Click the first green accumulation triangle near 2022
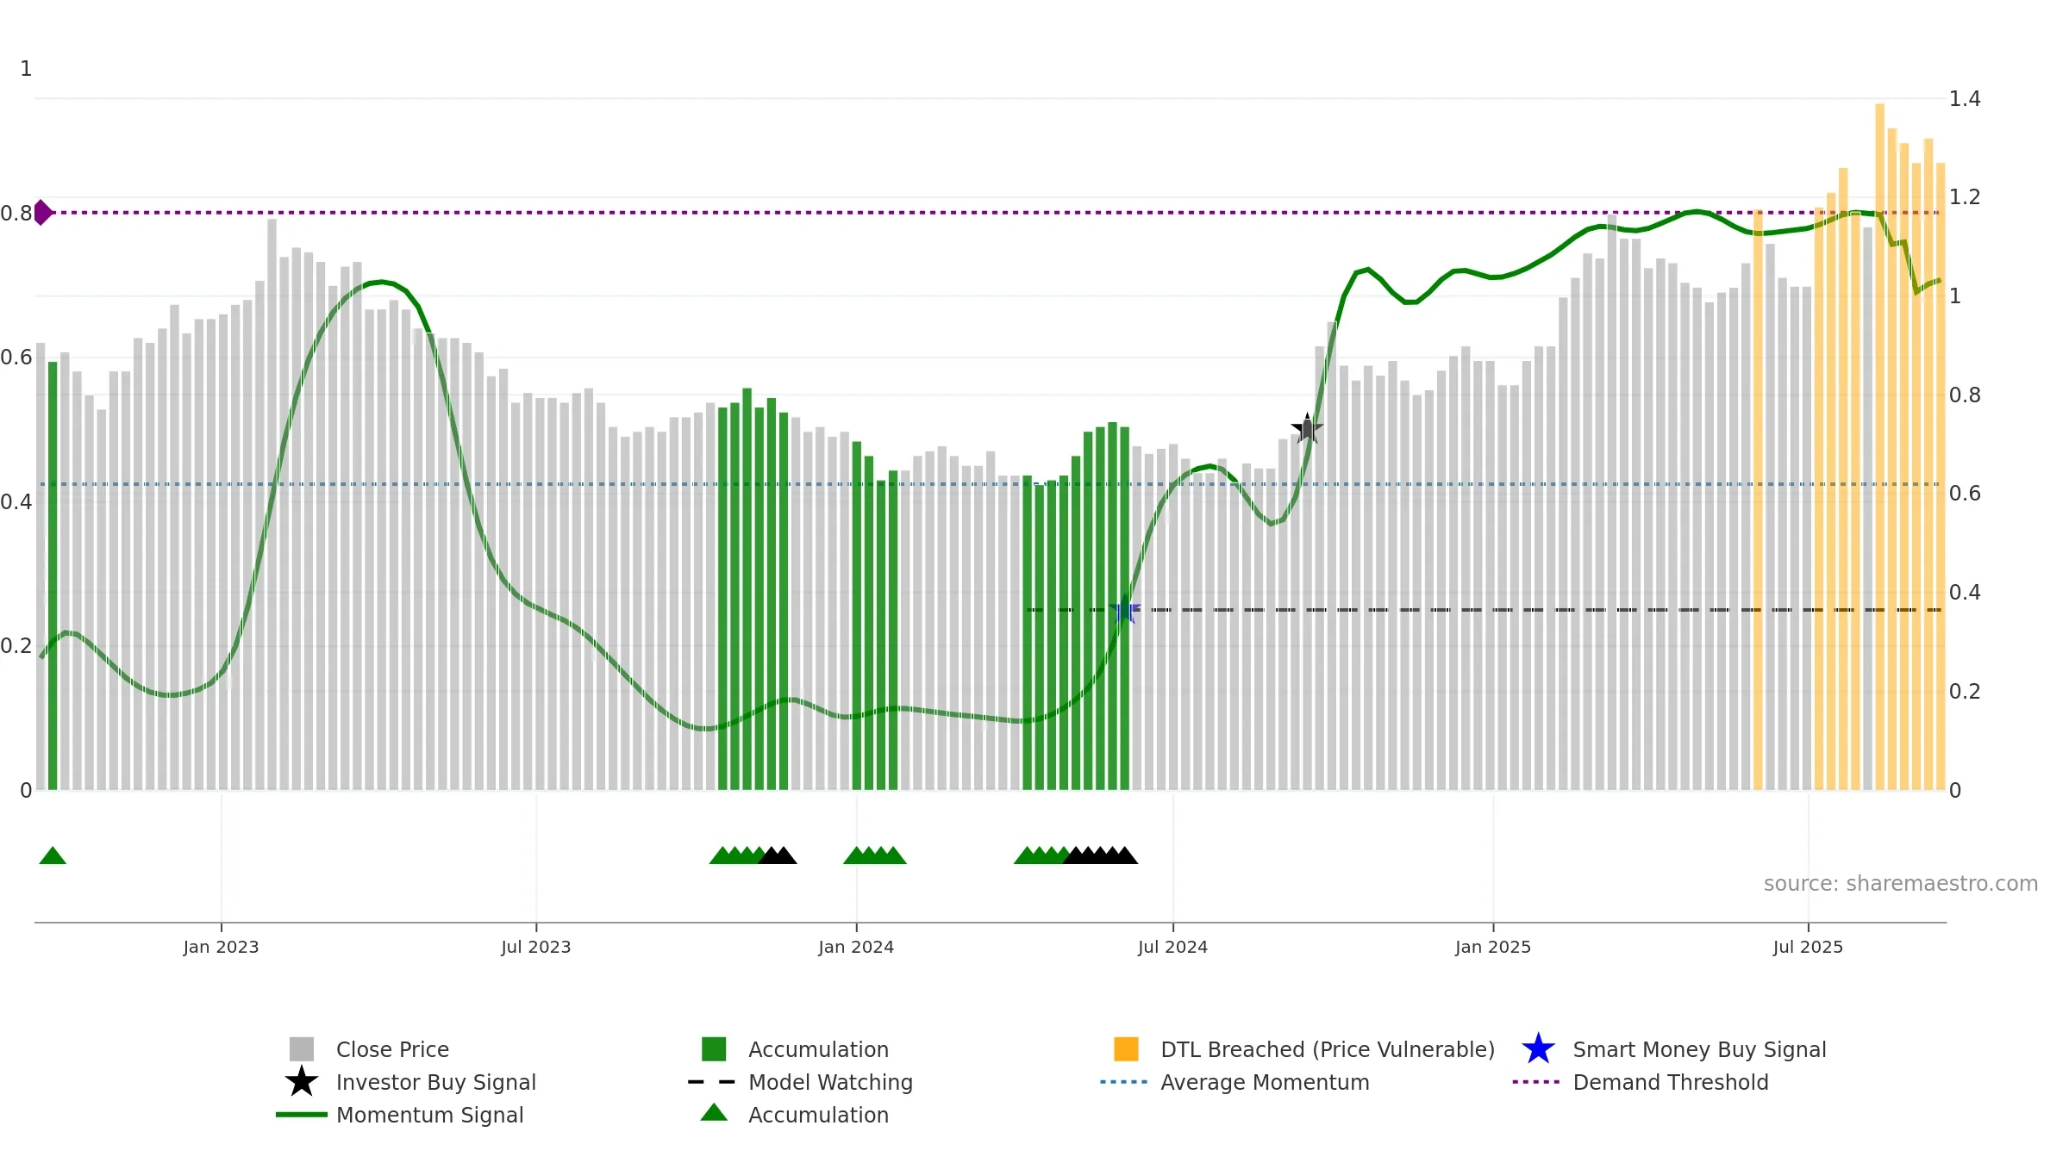The height and width of the screenshot is (1163, 2069). pos(53,855)
